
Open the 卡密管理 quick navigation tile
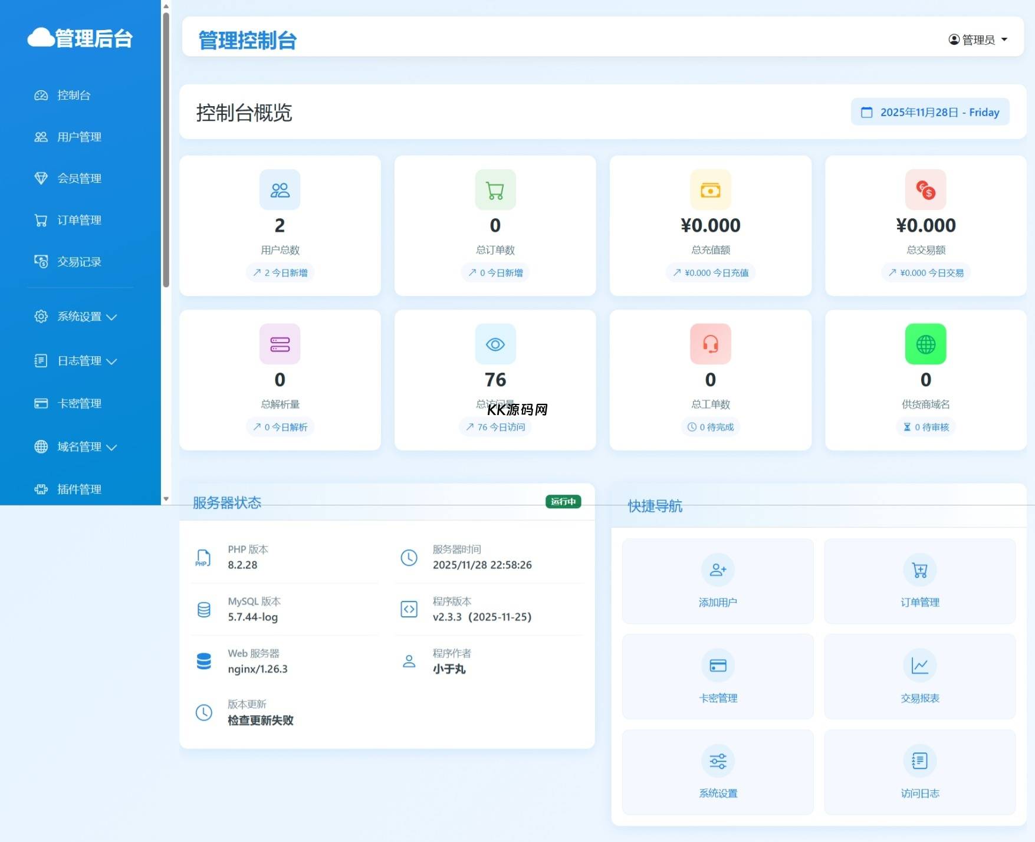[718, 677]
